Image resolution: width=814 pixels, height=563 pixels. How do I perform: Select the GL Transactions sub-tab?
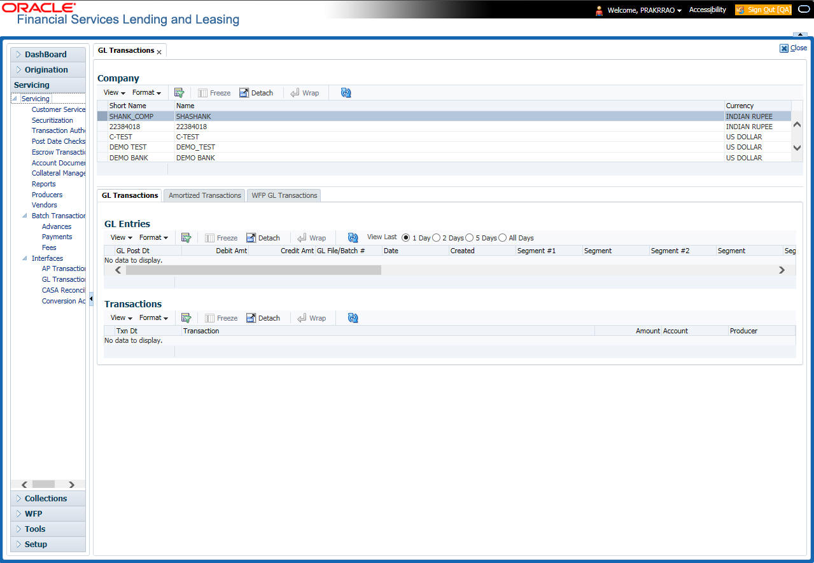coord(130,196)
